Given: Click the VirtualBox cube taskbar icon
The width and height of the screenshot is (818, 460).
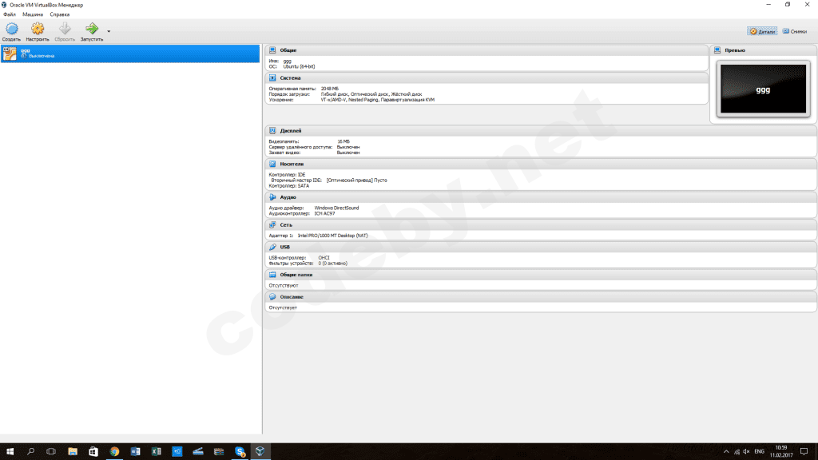Looking at the screenshot, I should point(260,452).
